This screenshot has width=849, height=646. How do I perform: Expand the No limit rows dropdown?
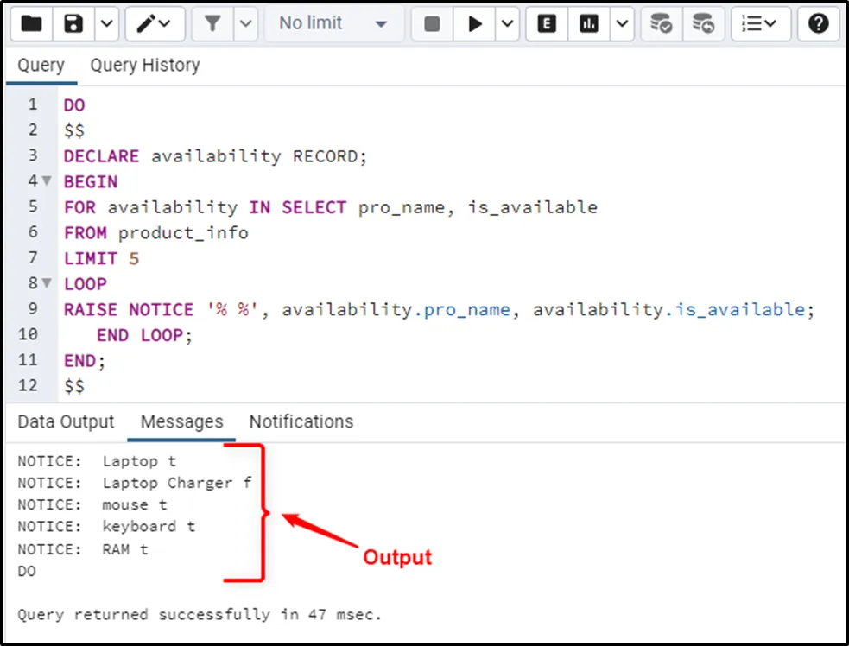tap(333, 24)
